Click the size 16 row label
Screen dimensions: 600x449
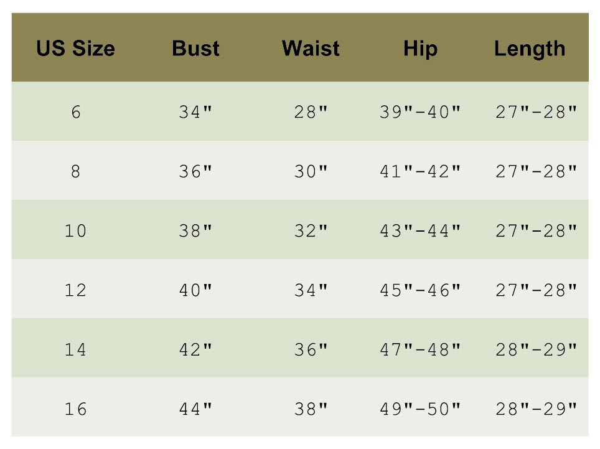coord(75,409)
